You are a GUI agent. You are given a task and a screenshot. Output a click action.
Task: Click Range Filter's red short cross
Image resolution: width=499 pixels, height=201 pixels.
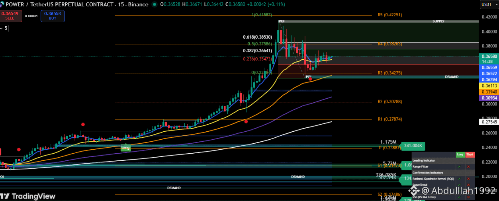[469, 166]
